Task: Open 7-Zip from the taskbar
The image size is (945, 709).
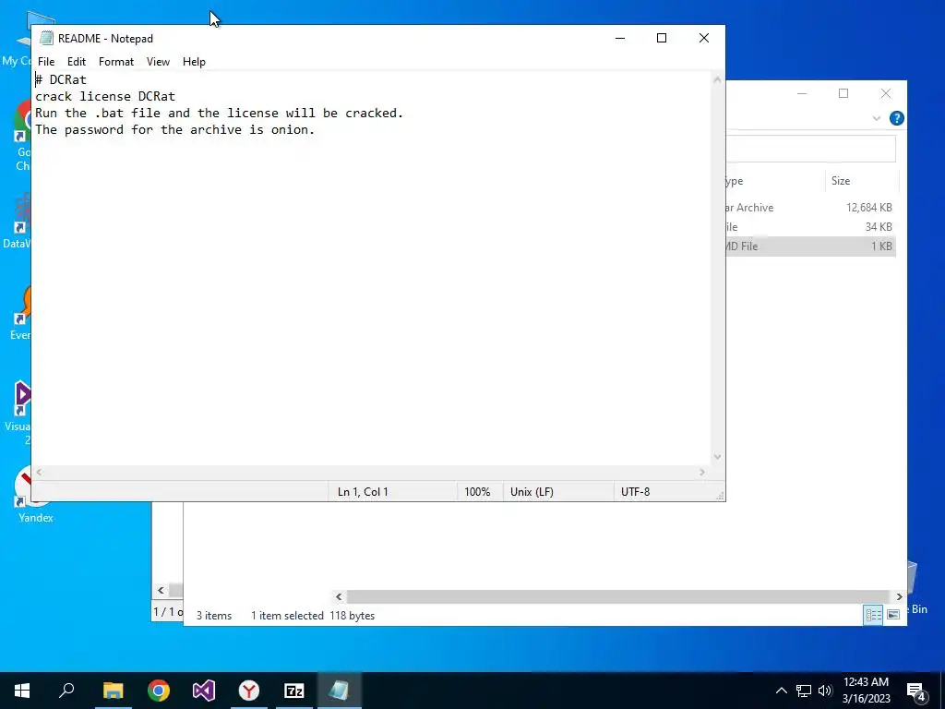Action: coord(294,691)
